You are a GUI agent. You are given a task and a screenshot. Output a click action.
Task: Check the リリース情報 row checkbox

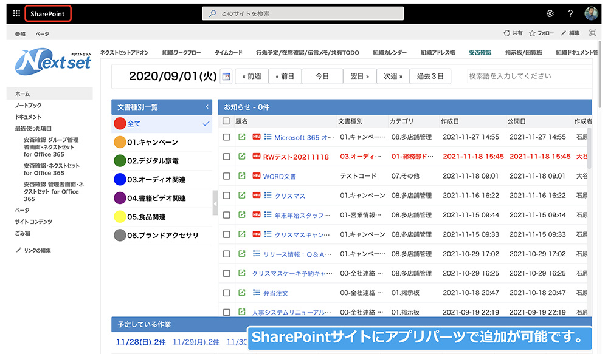coord(226,254)
